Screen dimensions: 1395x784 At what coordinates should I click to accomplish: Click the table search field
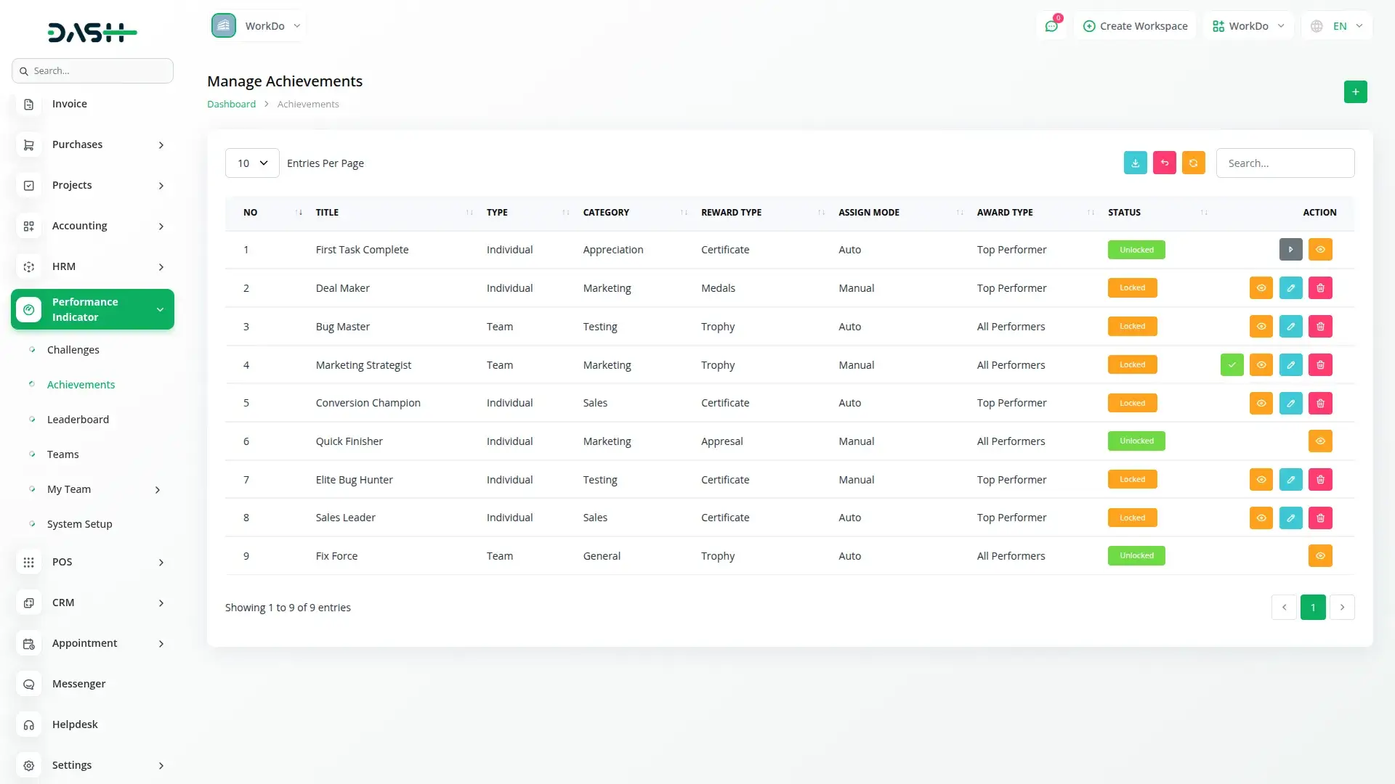(x=1285, y=163)
